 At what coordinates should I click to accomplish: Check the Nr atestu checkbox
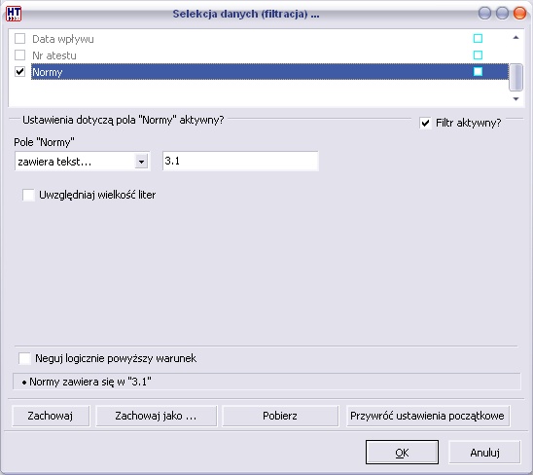(19, 55)
